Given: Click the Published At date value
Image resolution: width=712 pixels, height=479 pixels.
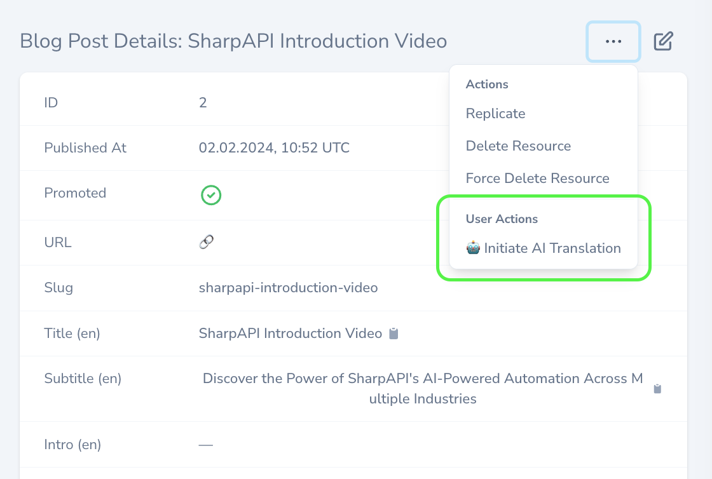Looking at the screenshot, I should (x=274, y=147).
